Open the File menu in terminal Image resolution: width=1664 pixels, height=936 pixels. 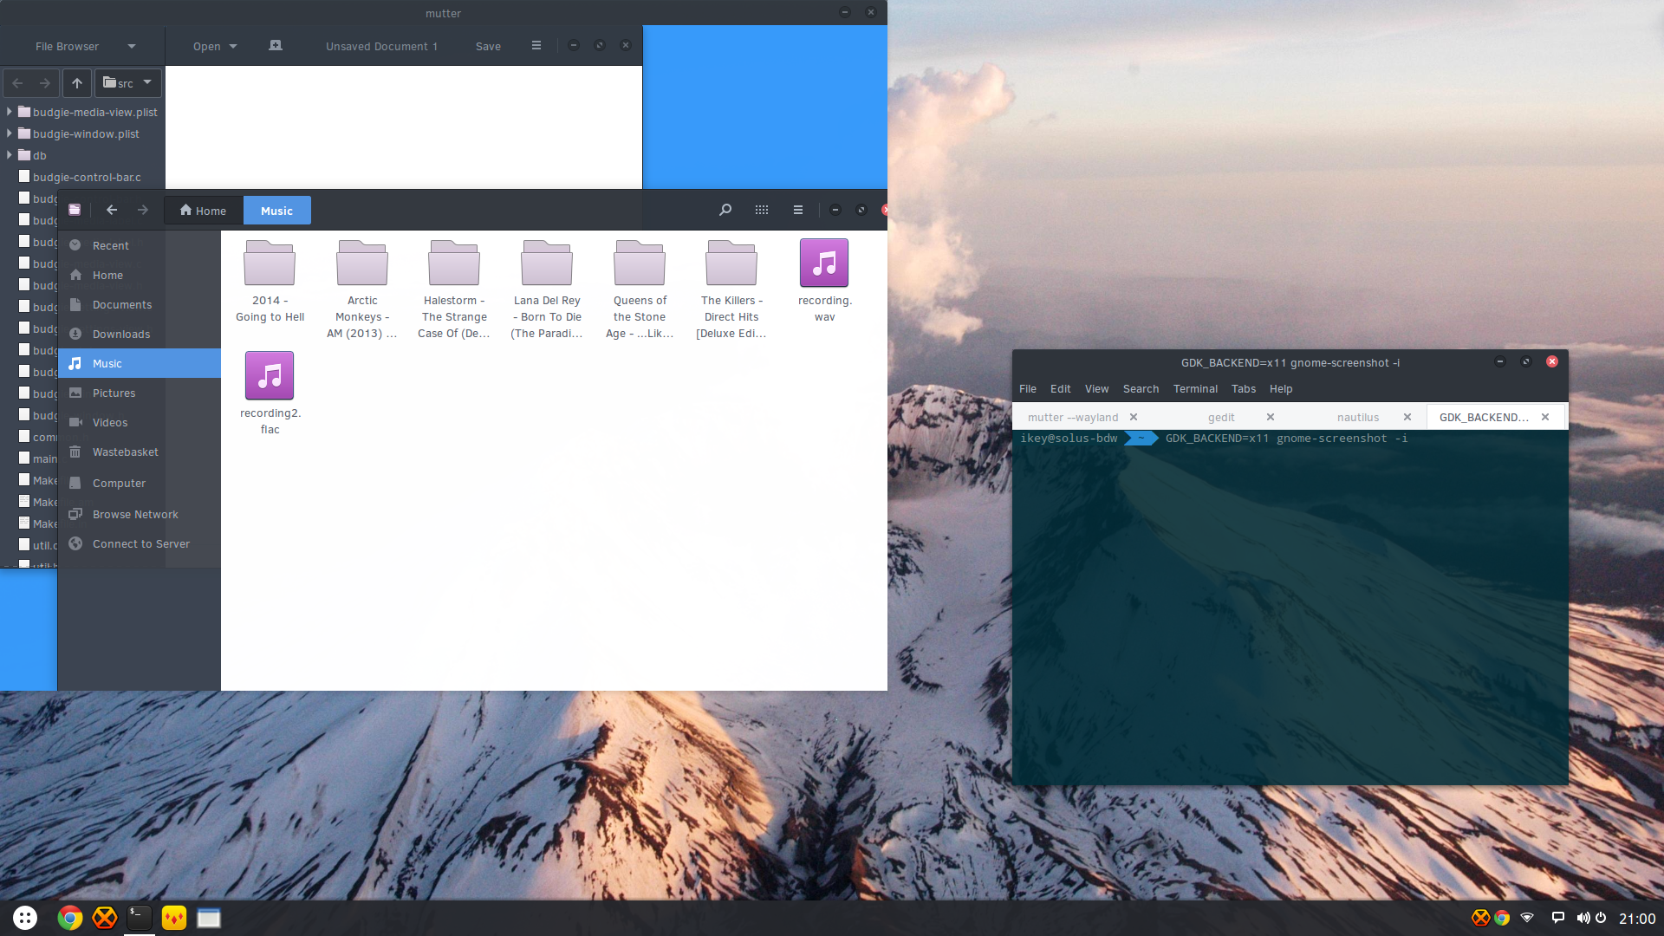pyautogui.click(x=1028, y=389)
